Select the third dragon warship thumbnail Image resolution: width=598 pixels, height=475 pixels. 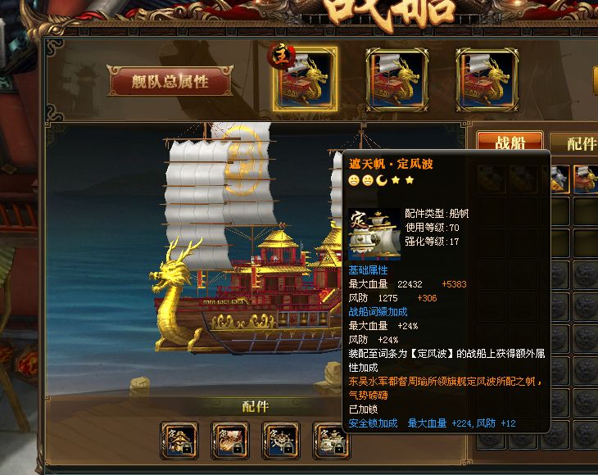click(487, 79)
